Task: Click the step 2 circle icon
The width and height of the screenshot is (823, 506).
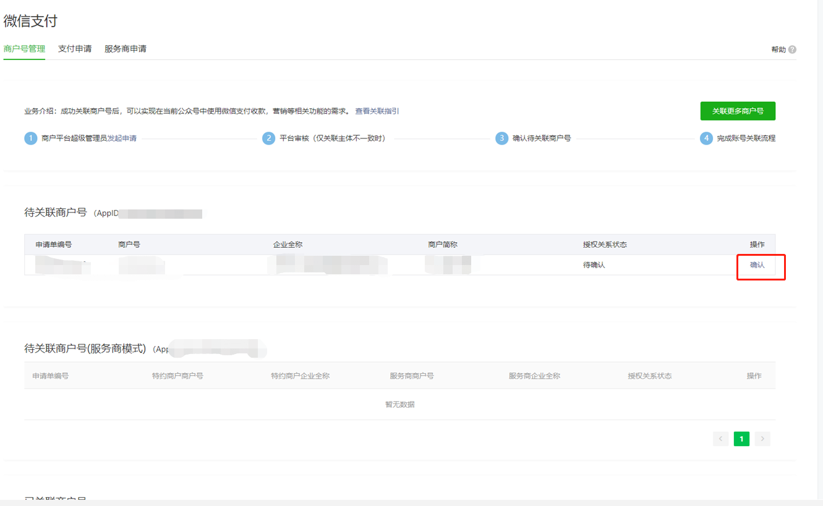Action: point(268,138)
